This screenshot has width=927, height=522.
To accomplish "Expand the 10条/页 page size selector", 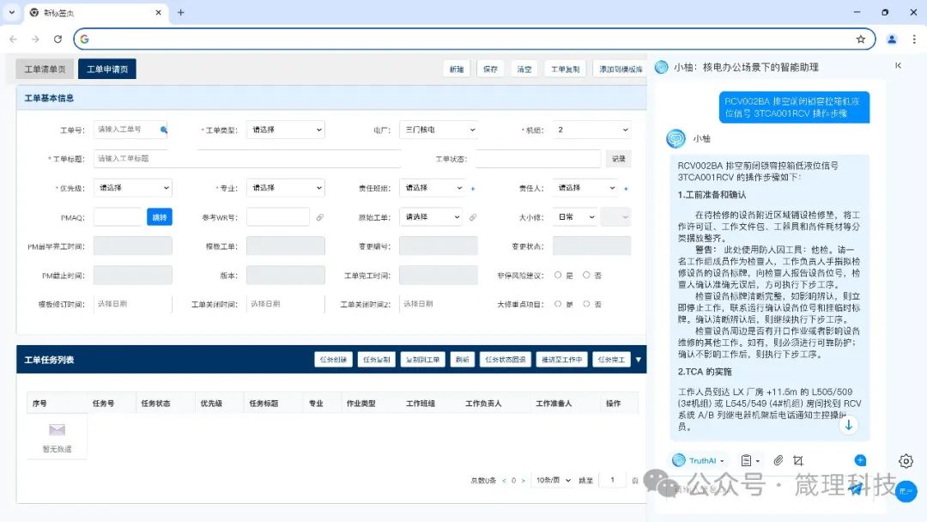I will 552,480.
